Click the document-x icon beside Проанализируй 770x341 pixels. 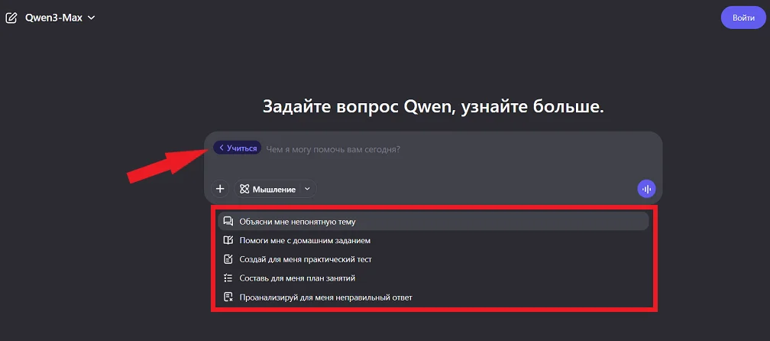tap(228, 297)
